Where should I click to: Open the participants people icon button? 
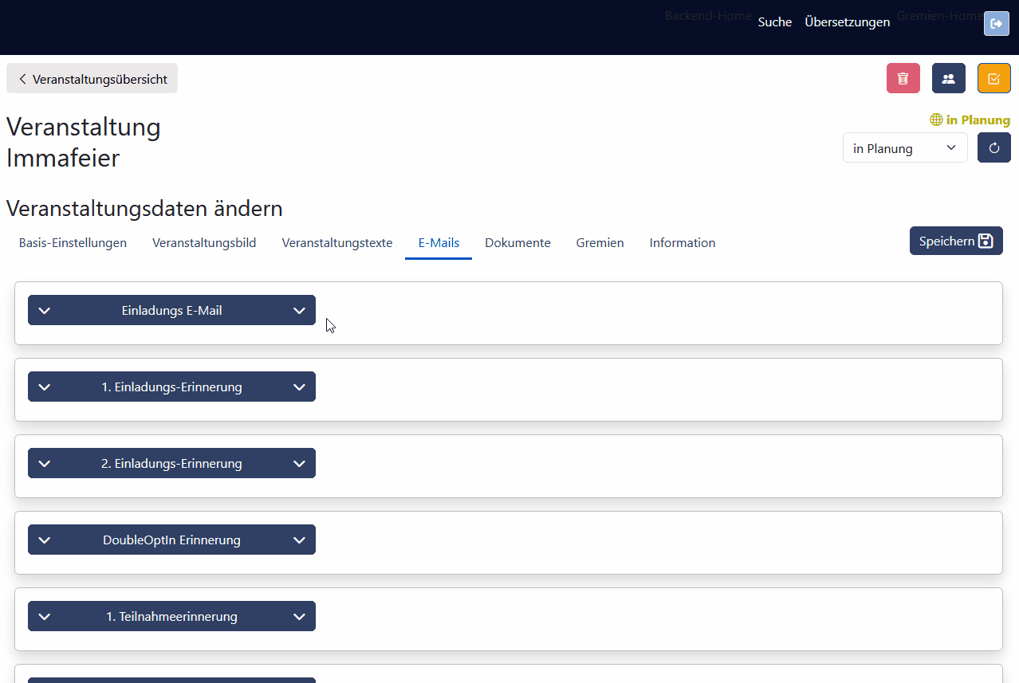(948, 78)
